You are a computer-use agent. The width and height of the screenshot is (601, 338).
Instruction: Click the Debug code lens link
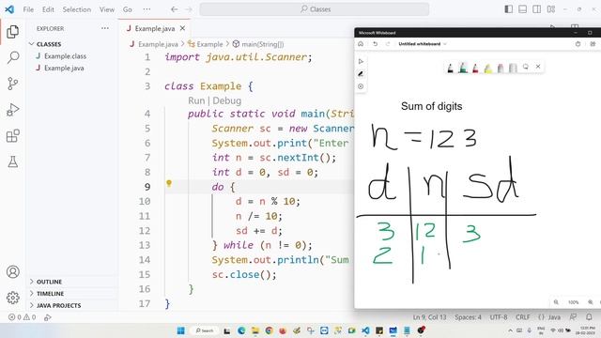(x=227, y=100)
